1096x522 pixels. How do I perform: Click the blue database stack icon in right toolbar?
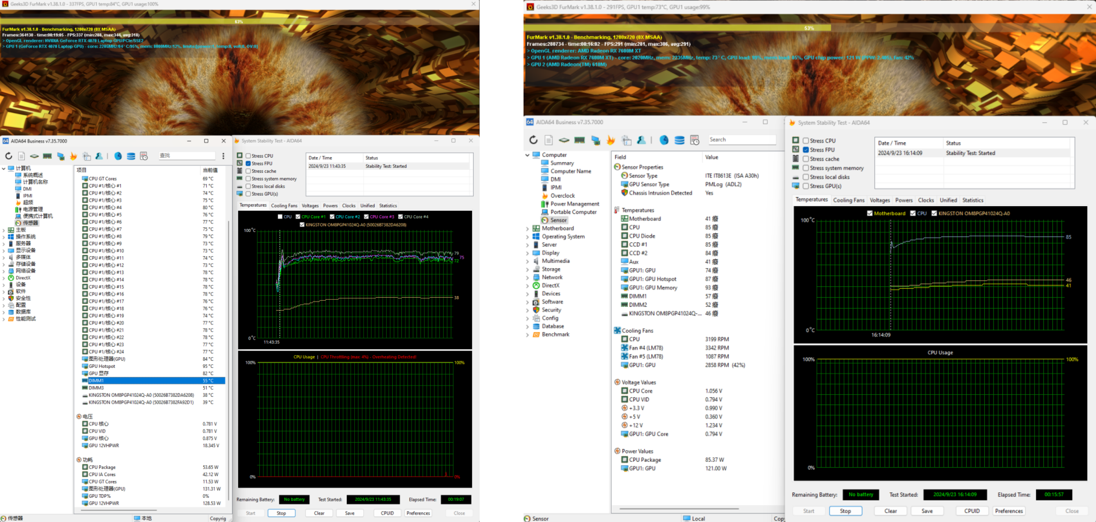click(x=679, y=140)
